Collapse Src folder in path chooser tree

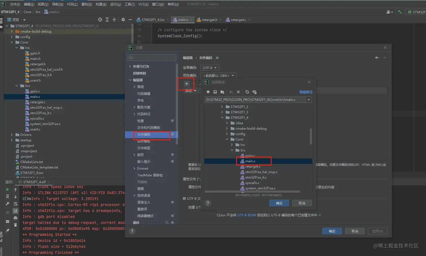(232, 150)
